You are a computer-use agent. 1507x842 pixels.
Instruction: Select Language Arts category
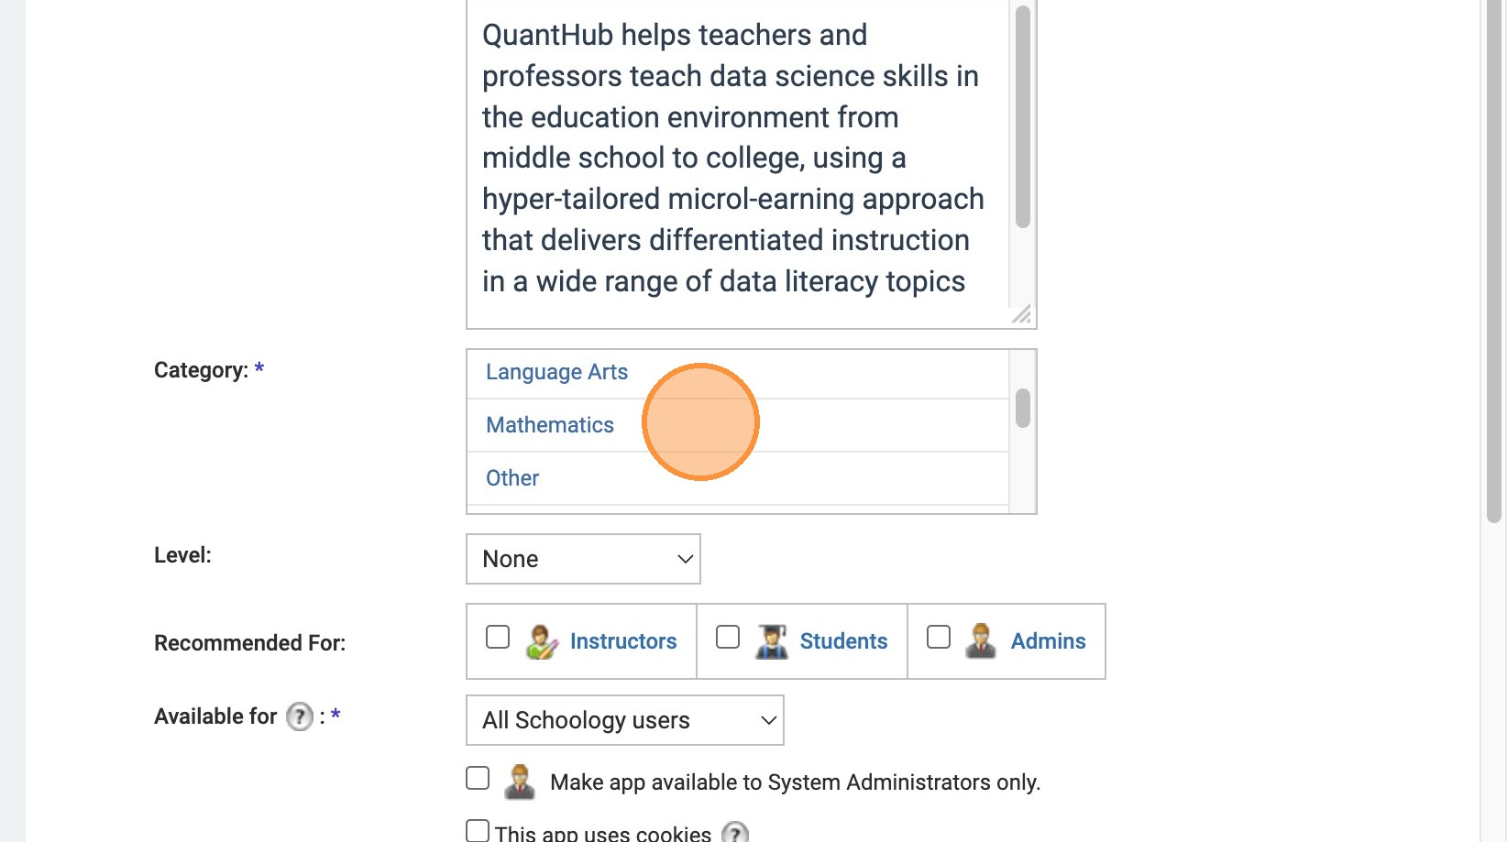pyautogui.click(x=556, y=372)
